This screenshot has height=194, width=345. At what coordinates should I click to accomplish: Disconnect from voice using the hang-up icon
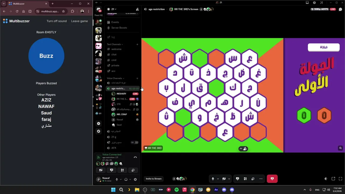(x=135, y=157)
